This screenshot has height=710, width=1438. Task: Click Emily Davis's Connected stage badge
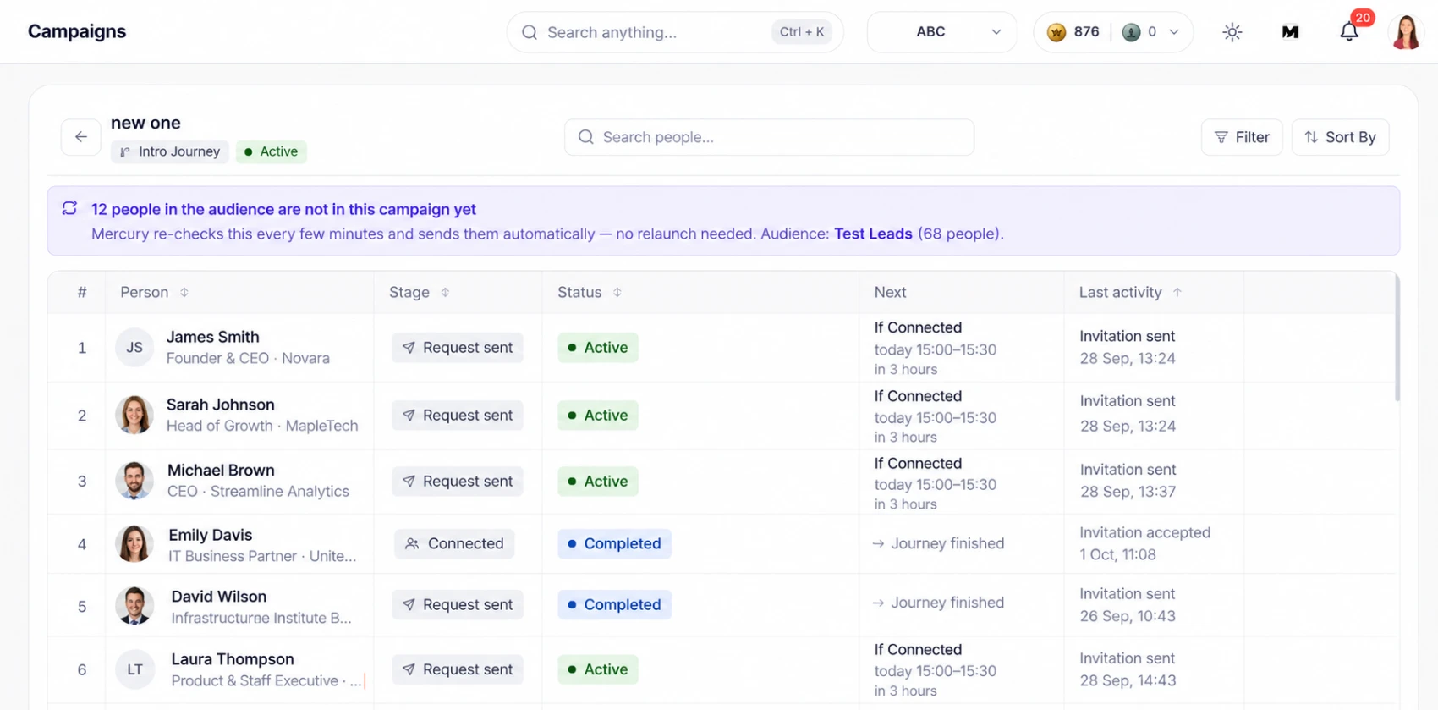[454, 543]
